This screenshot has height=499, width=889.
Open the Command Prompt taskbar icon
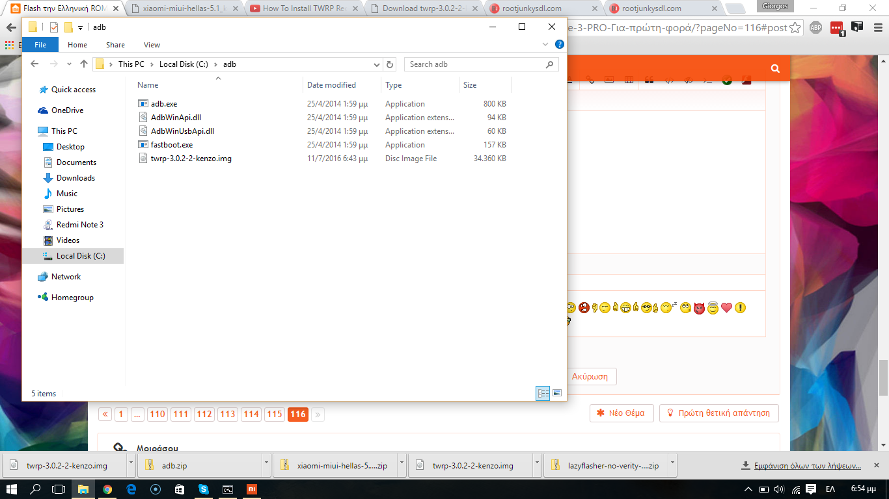(x=228, y=489)
